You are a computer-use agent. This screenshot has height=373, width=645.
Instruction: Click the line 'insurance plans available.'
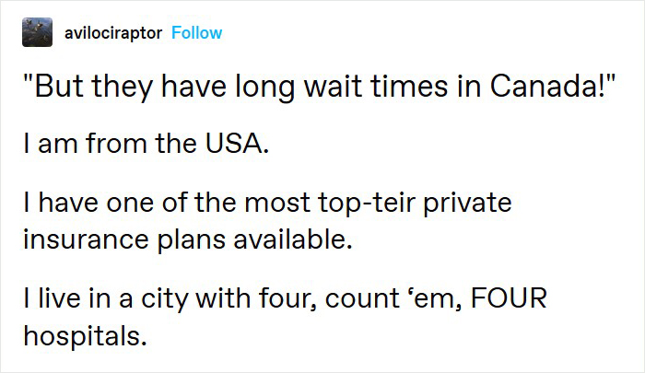click(x=188, y=239)
